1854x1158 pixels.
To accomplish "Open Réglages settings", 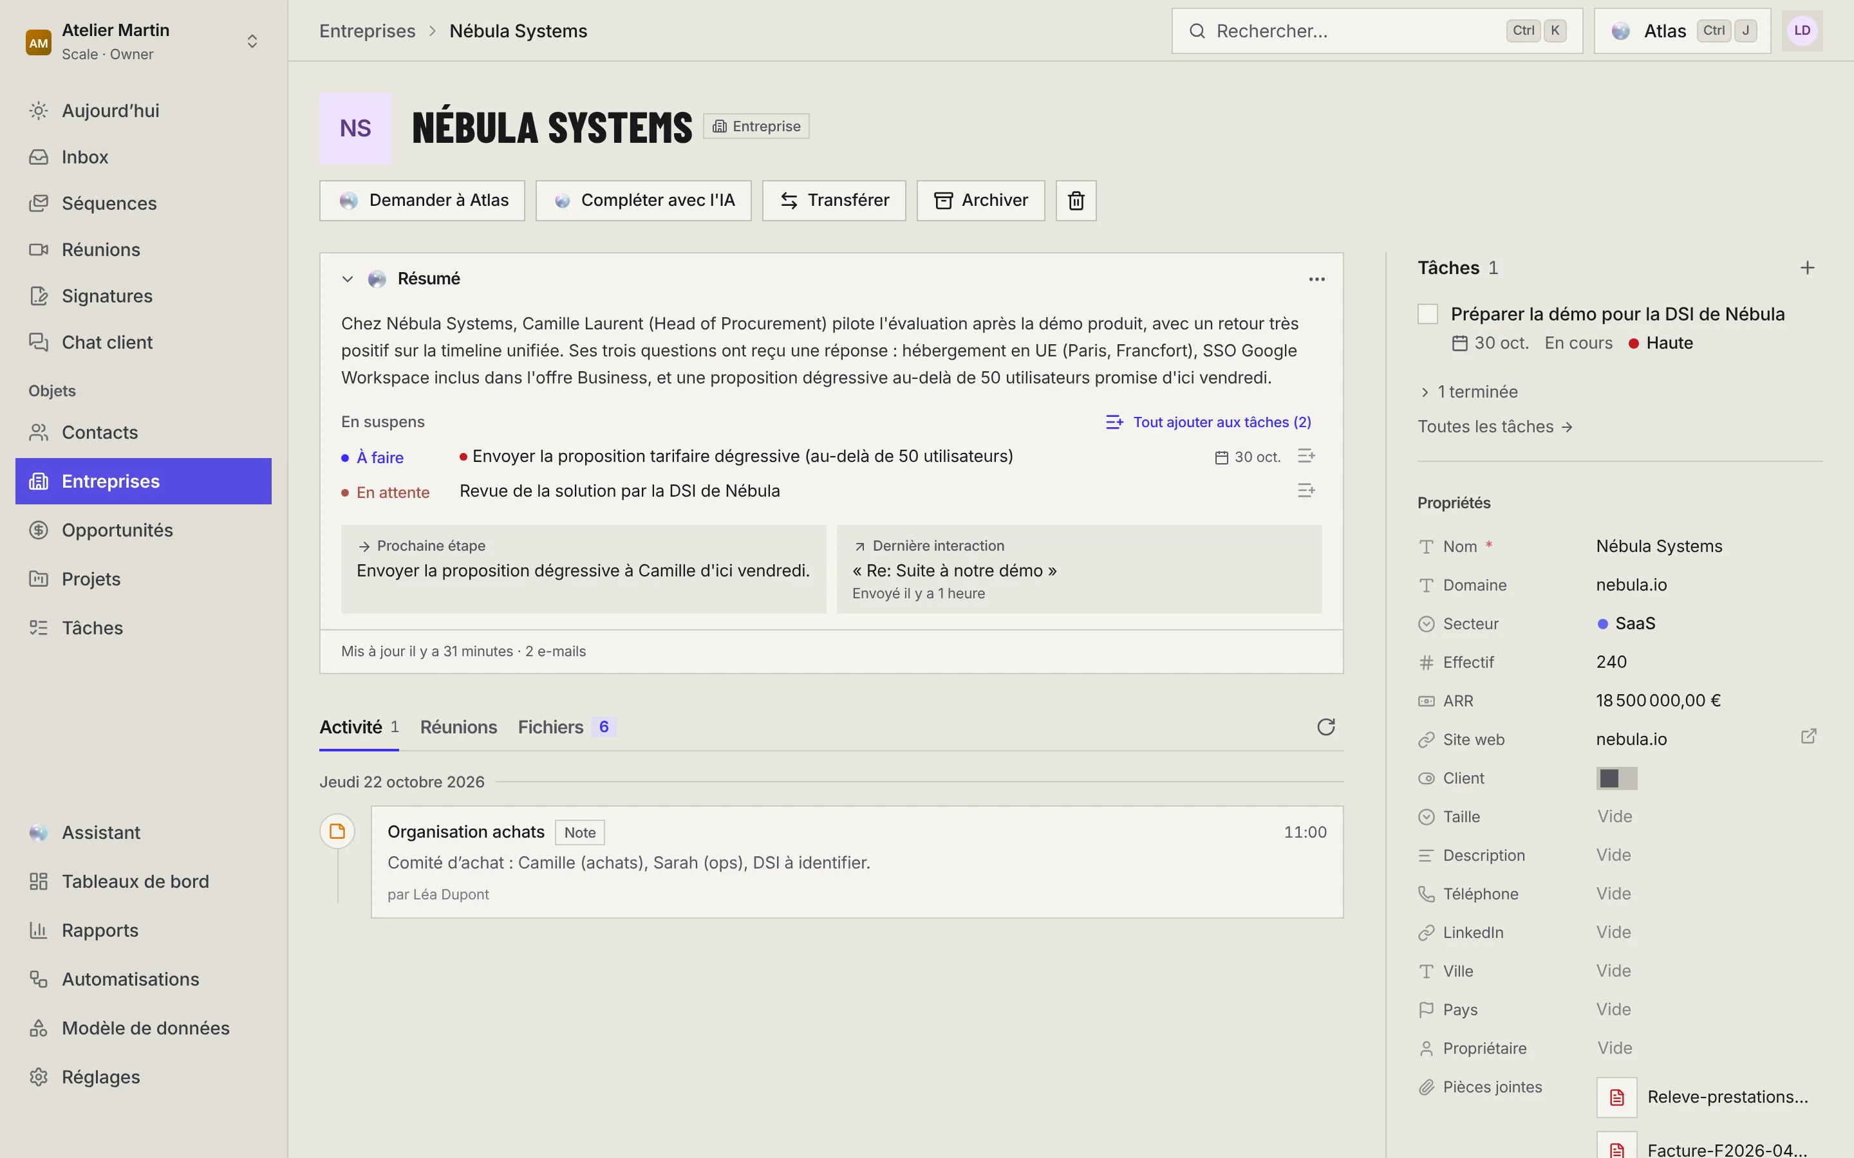I will click(x=144, y=1077).
